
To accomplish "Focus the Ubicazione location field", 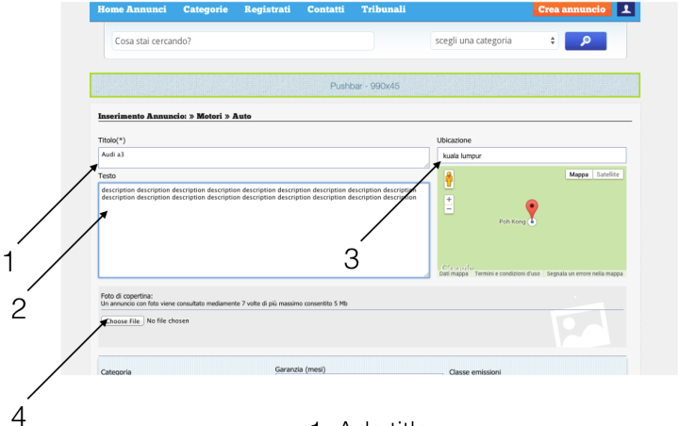I will pos(531,156).
